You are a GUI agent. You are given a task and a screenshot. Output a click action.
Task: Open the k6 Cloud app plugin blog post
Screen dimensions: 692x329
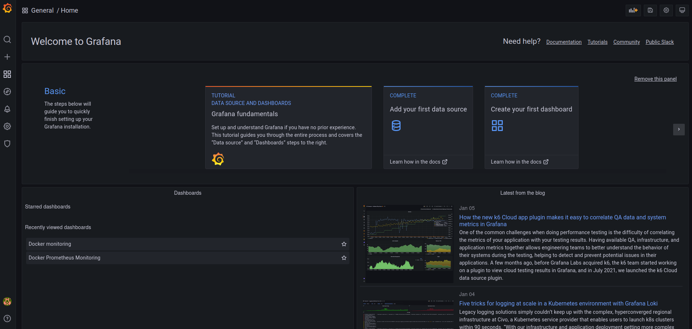[x=563, y=220]
